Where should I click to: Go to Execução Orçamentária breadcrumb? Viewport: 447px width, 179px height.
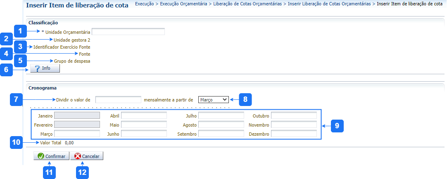[x=184, y=4]
